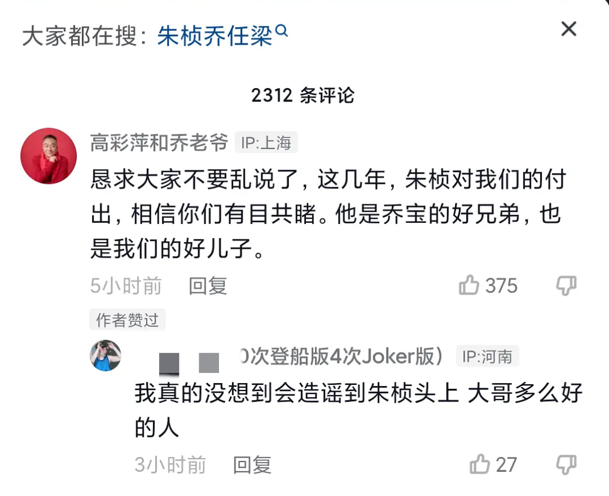609x496 pixels.
Task: Click the IP:上海 location tag
Action: tap(266, 143)
